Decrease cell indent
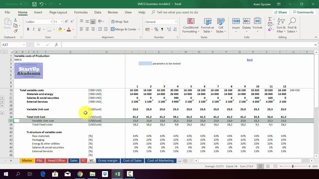The width and height of the screenshot is (319, 179). 100,29
